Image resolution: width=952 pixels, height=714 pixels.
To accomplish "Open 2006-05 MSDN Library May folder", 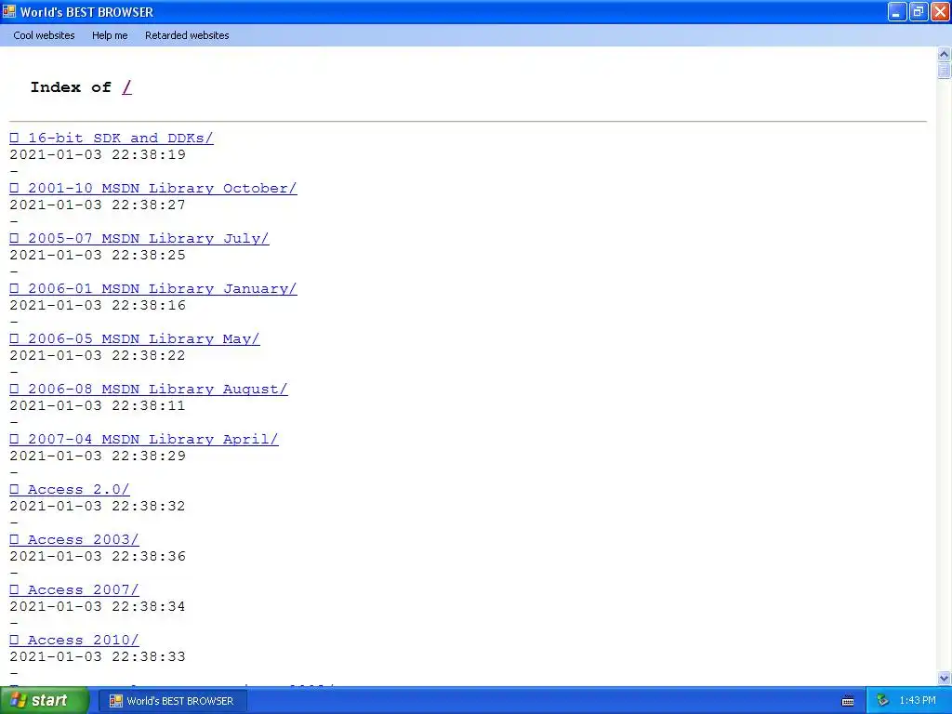I will [135, 338].
